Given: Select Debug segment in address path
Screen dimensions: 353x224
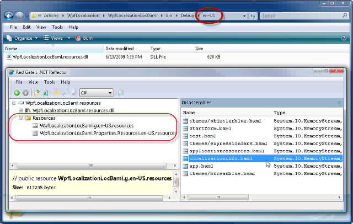Looking at the screenshot, I should click(x=188, y=15).
